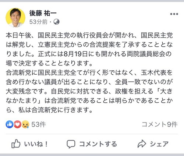This screenshot has height=156, width=184.
Task: Click the closing line 私は合流新党に行きます
Action: point(56,110)
